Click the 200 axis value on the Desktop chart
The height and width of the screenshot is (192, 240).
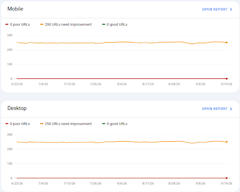click(x=9, y=149)
